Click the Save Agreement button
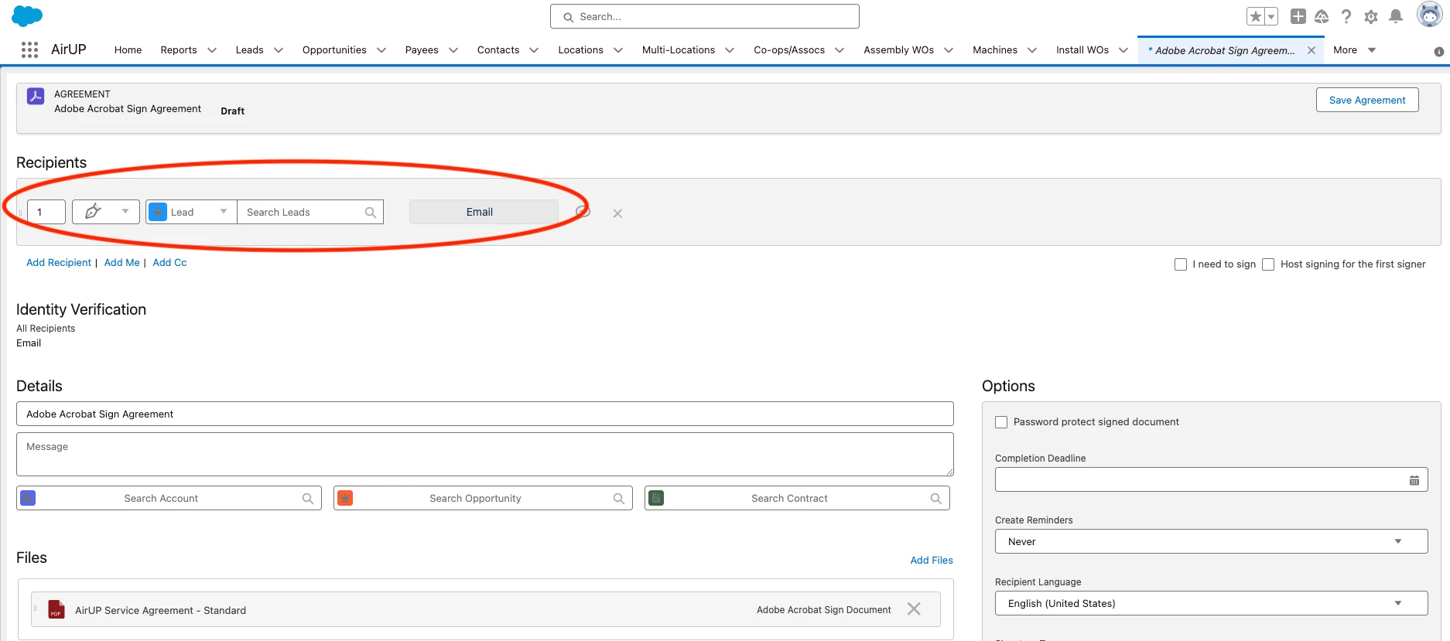 1367,100
